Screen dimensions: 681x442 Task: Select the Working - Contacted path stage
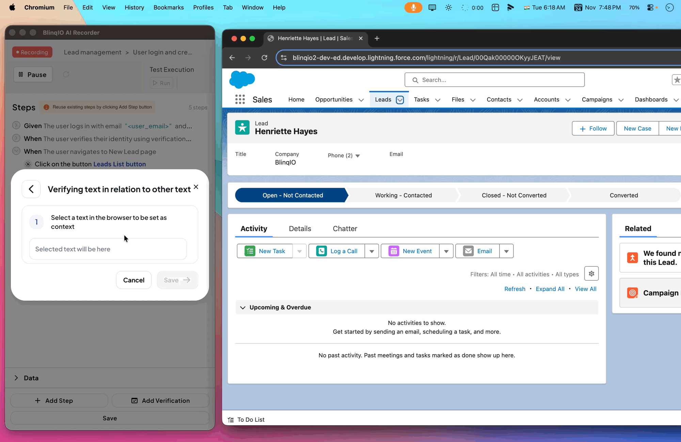[x=403, y=195]
